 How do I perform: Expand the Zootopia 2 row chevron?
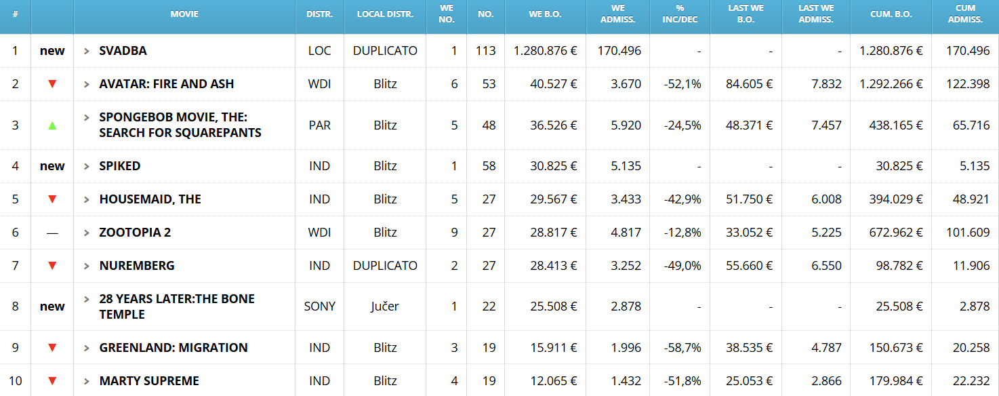point(87,233)
